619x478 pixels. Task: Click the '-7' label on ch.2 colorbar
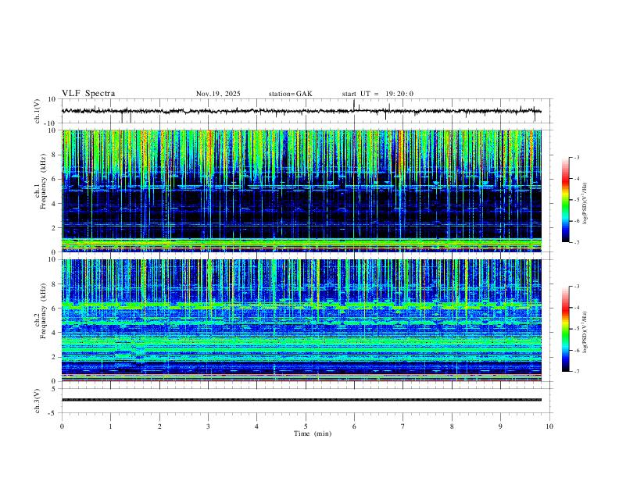576,371
